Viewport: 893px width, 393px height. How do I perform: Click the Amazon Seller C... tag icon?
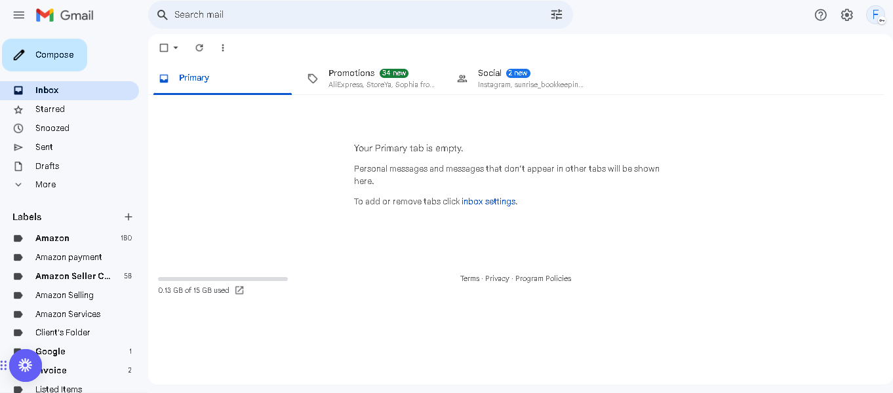(18, 276)
